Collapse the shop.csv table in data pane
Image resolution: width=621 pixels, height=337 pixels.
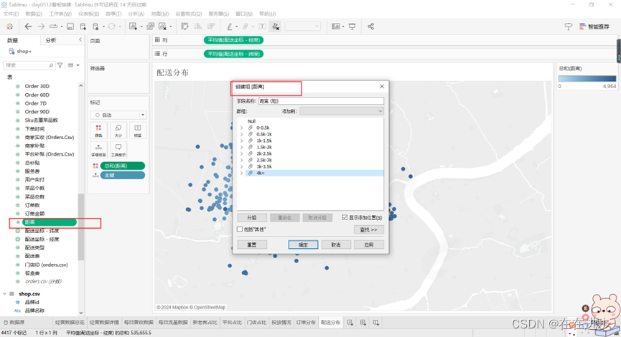coord(5,294)
